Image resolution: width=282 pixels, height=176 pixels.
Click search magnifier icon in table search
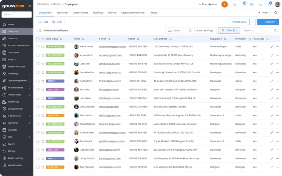click(x=275, y=30)
